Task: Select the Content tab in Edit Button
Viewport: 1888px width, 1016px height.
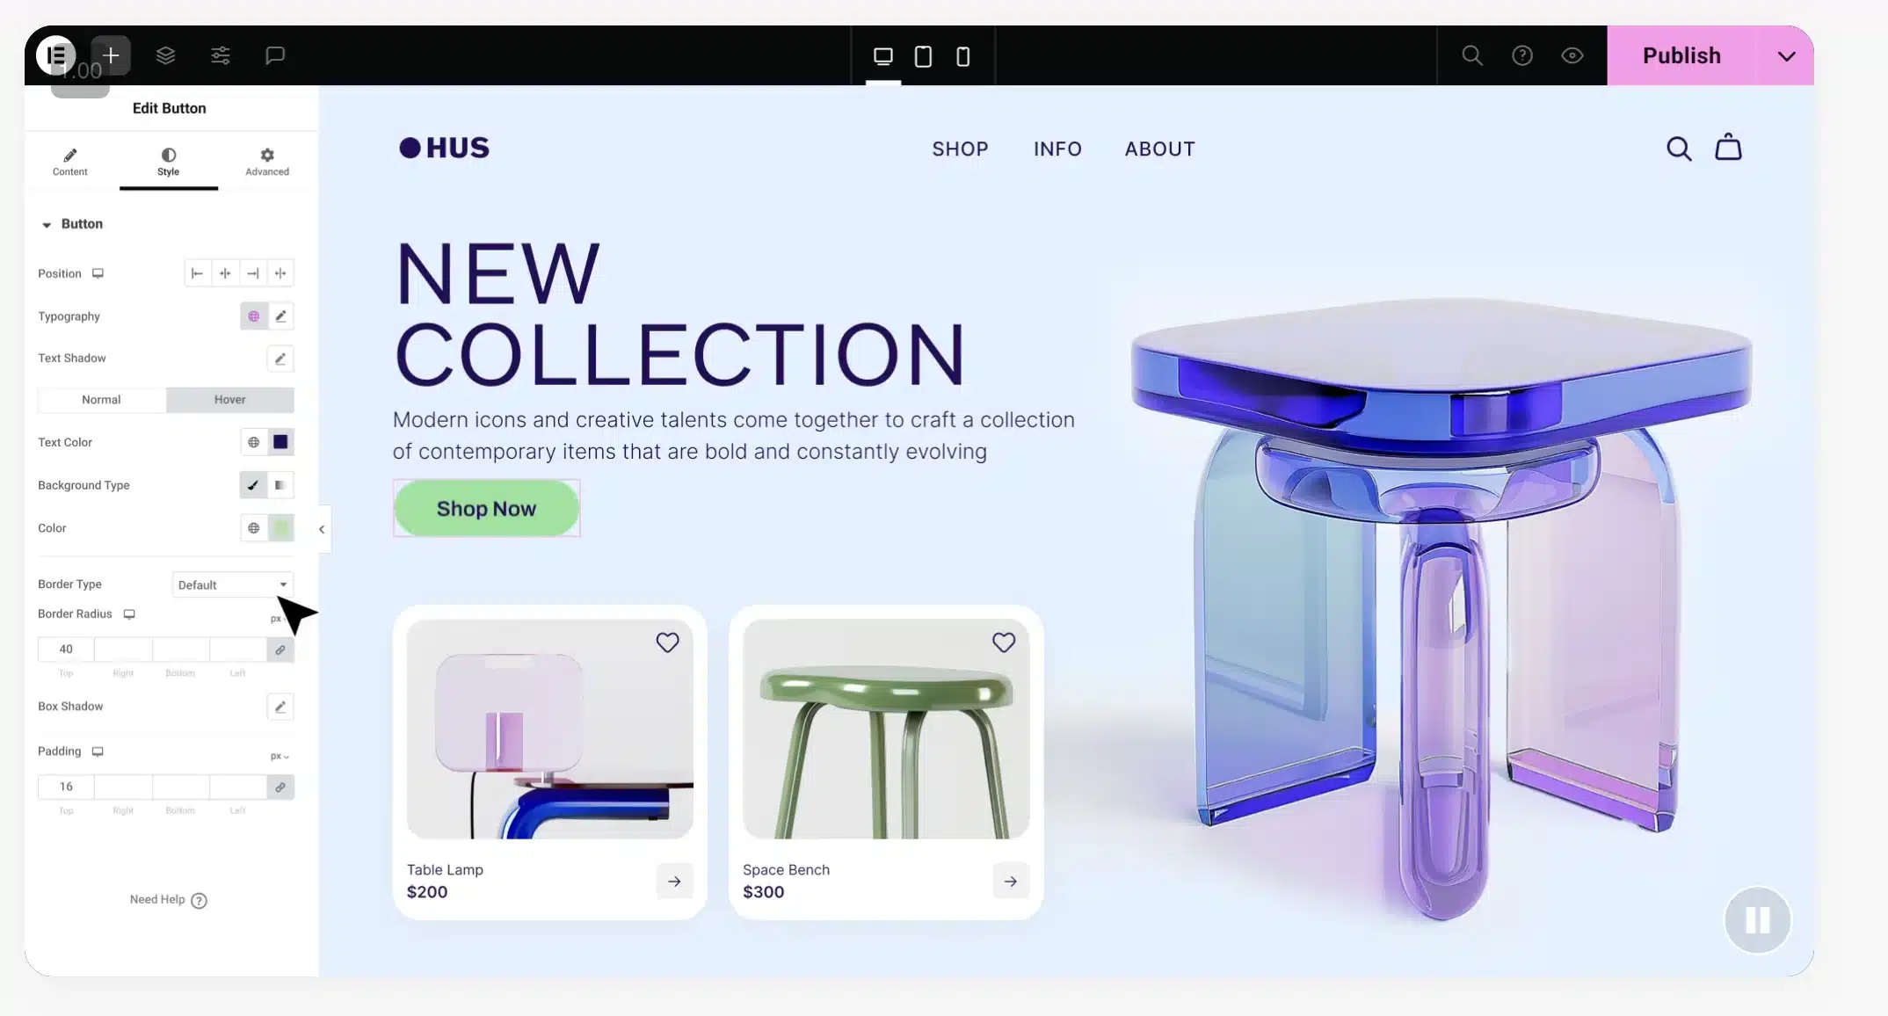Action: (x=69, y=160)
